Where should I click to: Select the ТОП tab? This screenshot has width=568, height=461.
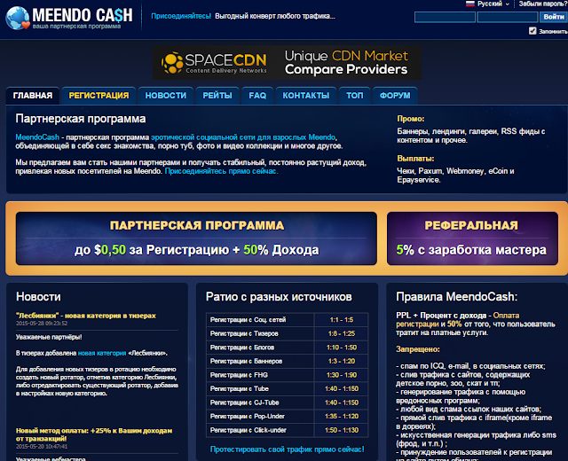(355, 96)
